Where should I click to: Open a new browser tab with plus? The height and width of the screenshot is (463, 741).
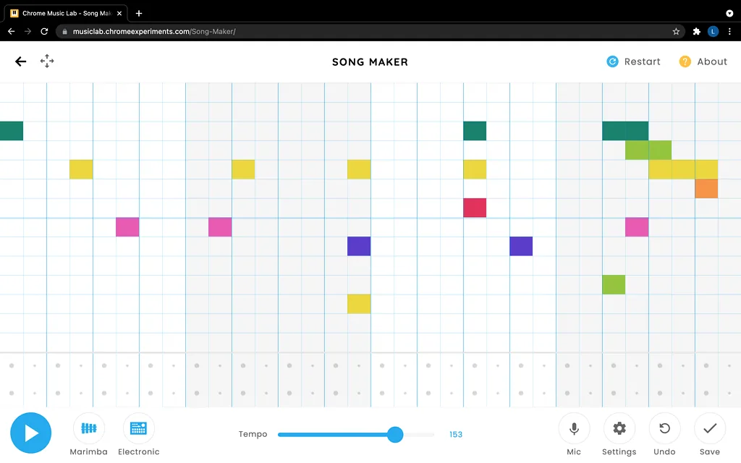[138, 13]
